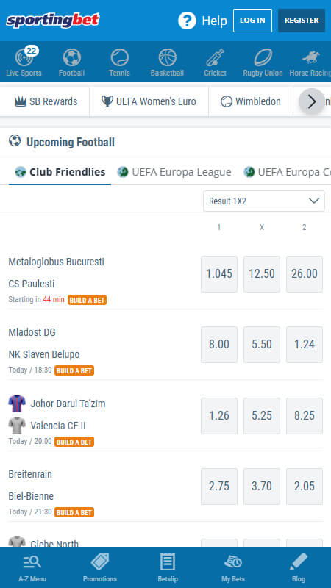Viewport: 331px width, 588px height.
Task: Pick 1.045 odds for Metaloglobus Bucuresti
Action: (219, 274)
